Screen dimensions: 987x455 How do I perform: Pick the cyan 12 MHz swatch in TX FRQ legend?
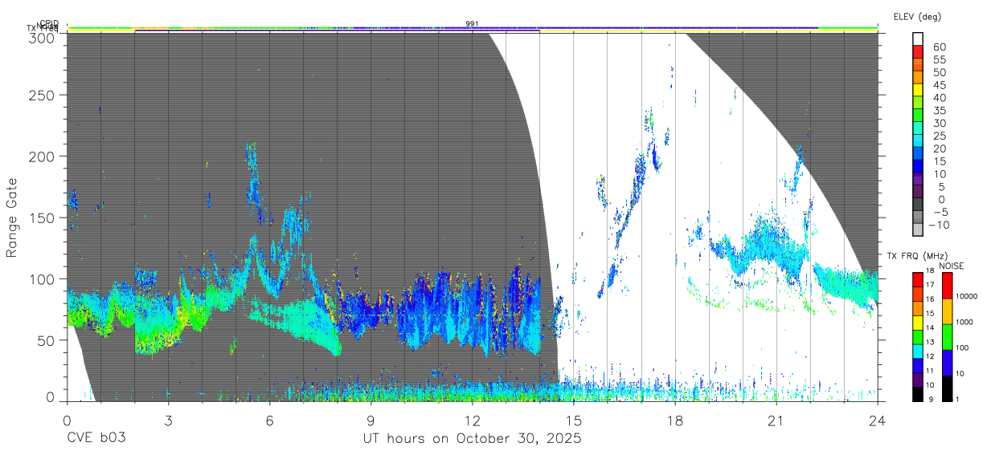[918, 351]
